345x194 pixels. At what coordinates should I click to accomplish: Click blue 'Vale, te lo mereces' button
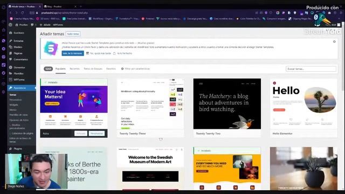(73, 53)
